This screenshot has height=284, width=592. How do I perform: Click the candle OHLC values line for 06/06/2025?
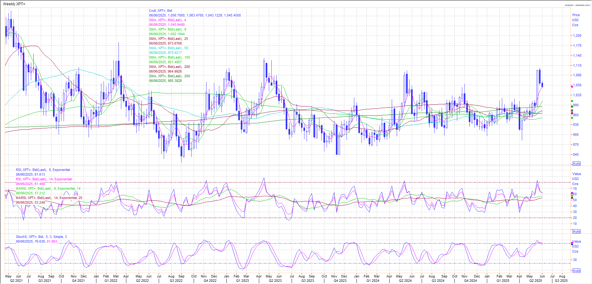[195, 15]
